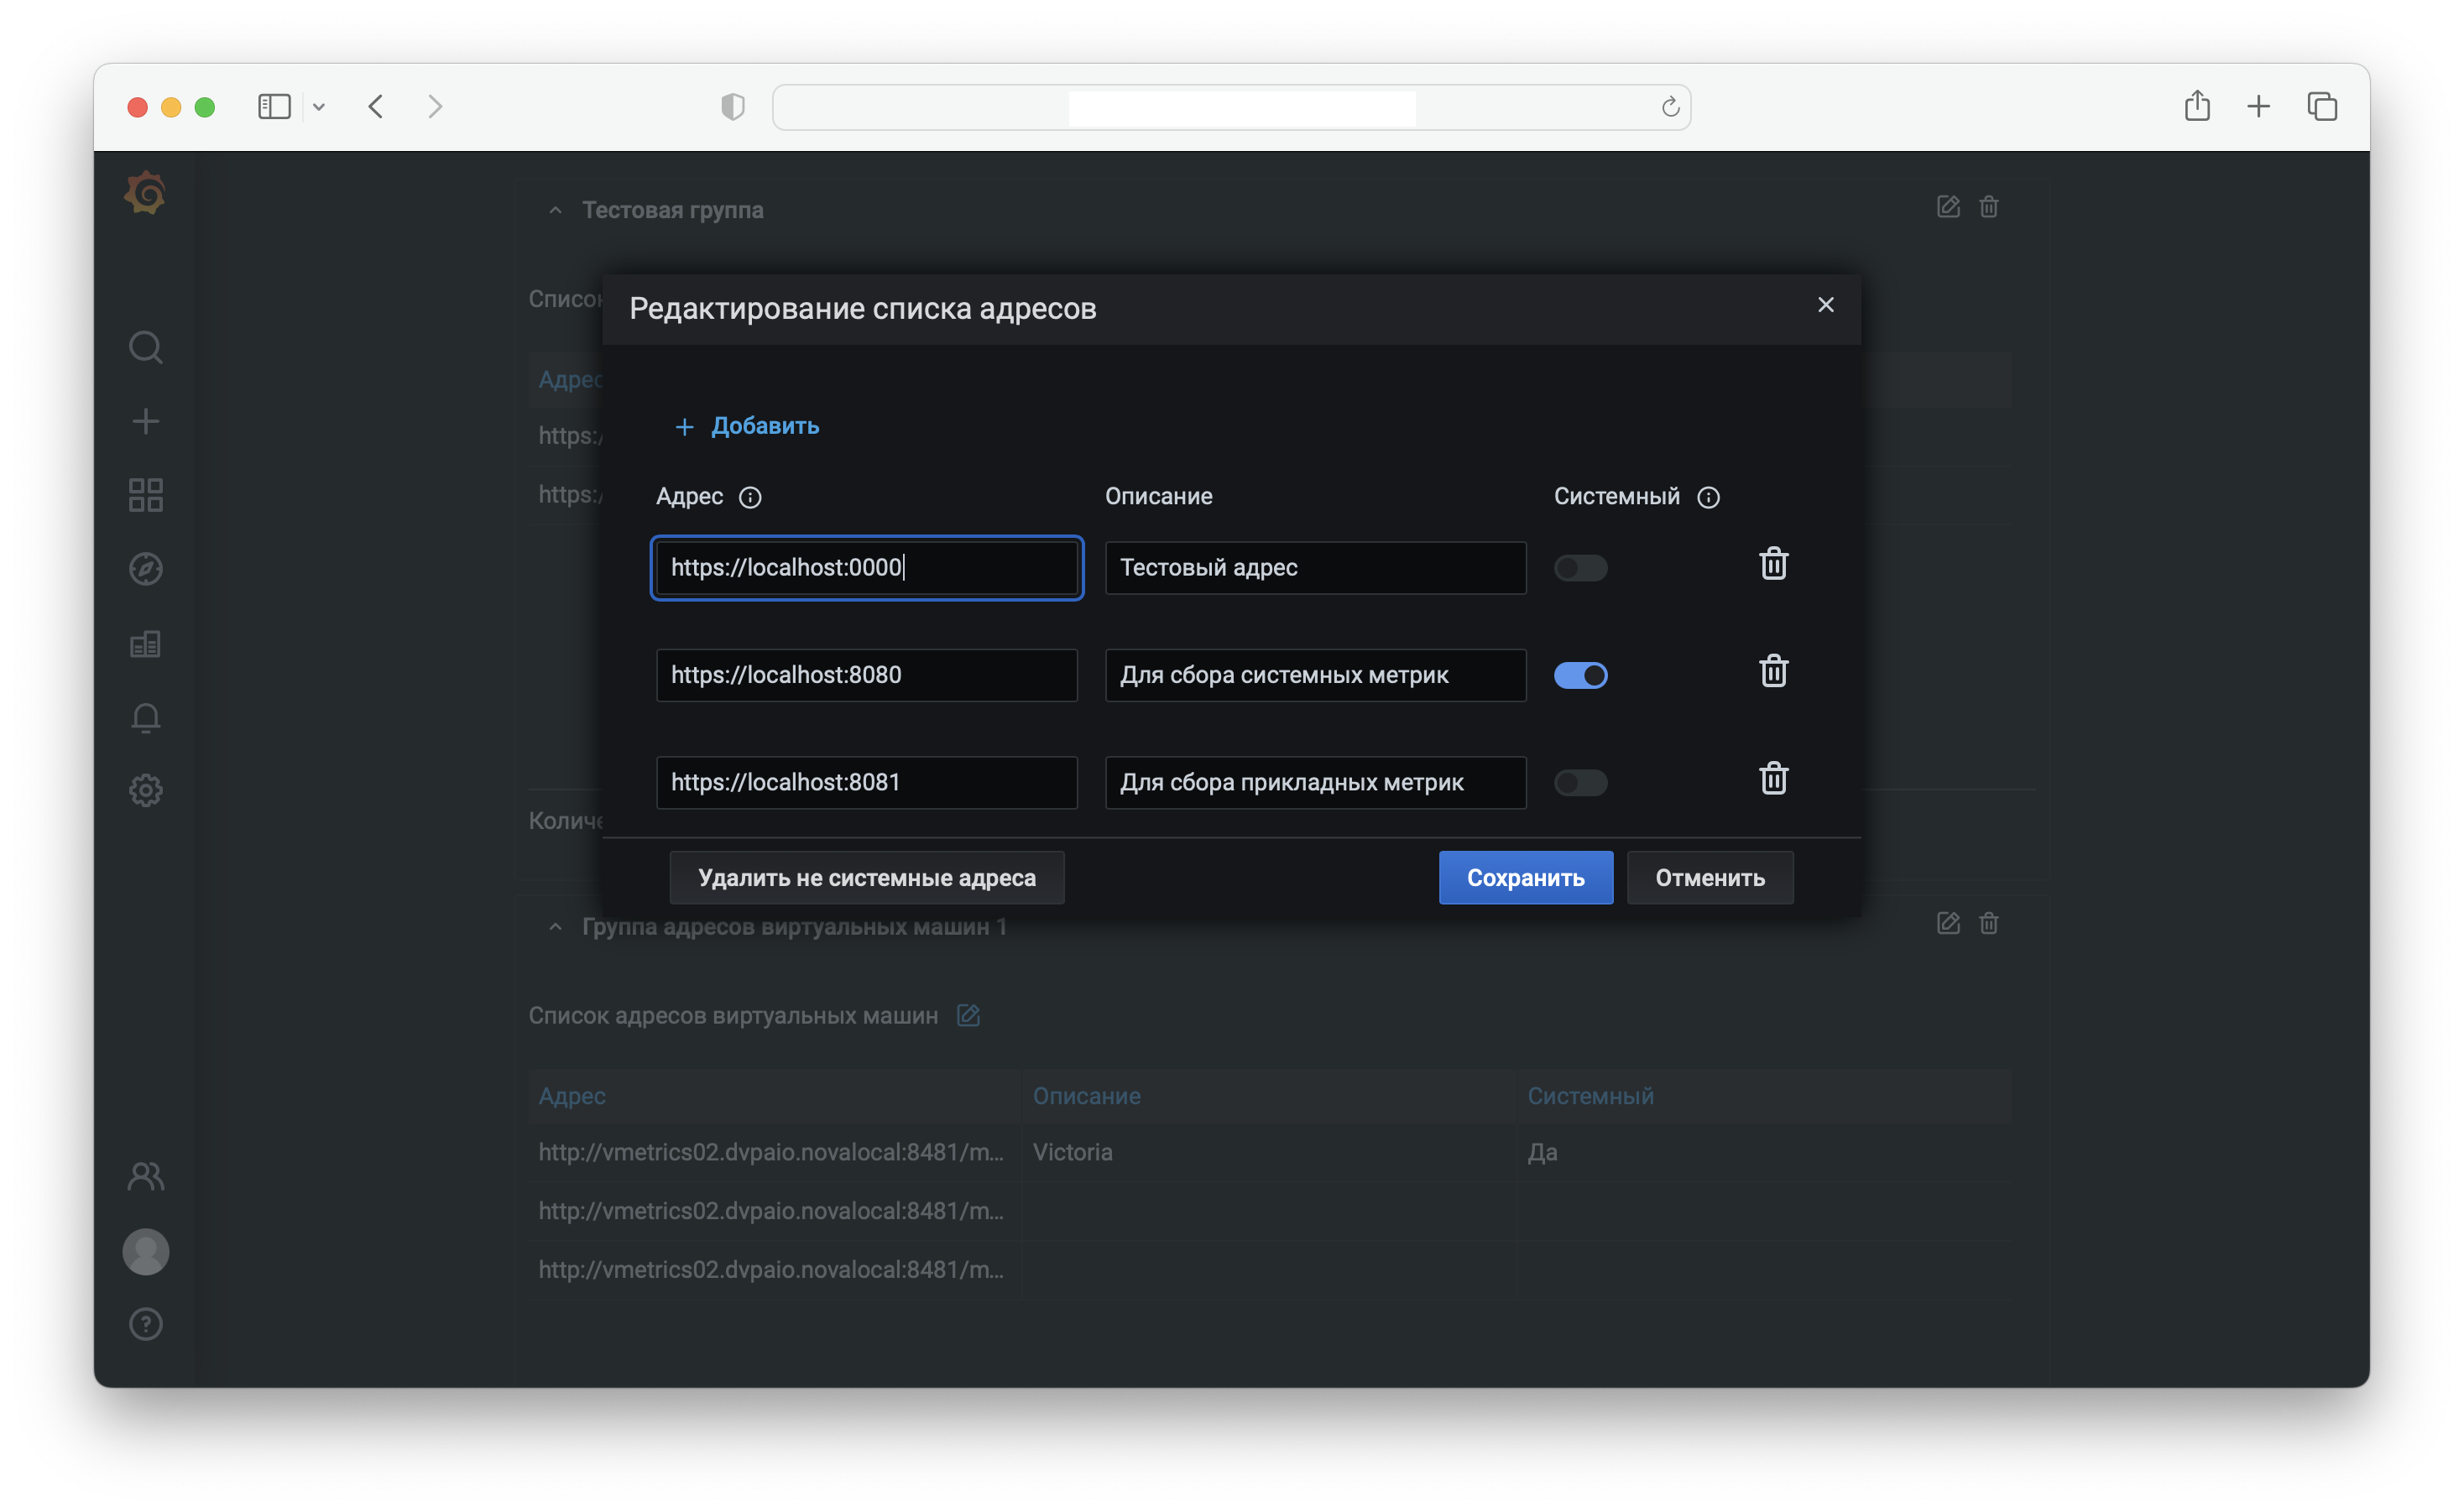Delete the https://localhost:8081 address row

[1773, 779]
